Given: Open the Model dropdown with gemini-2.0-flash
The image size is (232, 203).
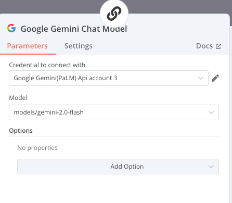Looking at the screenshot, I should tap(114, 112).
